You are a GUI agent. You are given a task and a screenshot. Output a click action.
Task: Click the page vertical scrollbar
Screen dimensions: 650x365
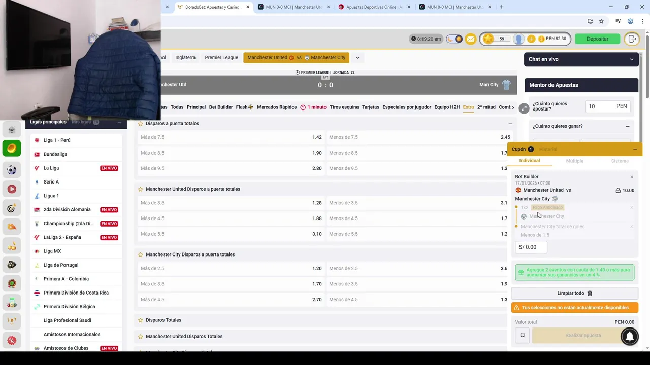(x=647, y=66)
